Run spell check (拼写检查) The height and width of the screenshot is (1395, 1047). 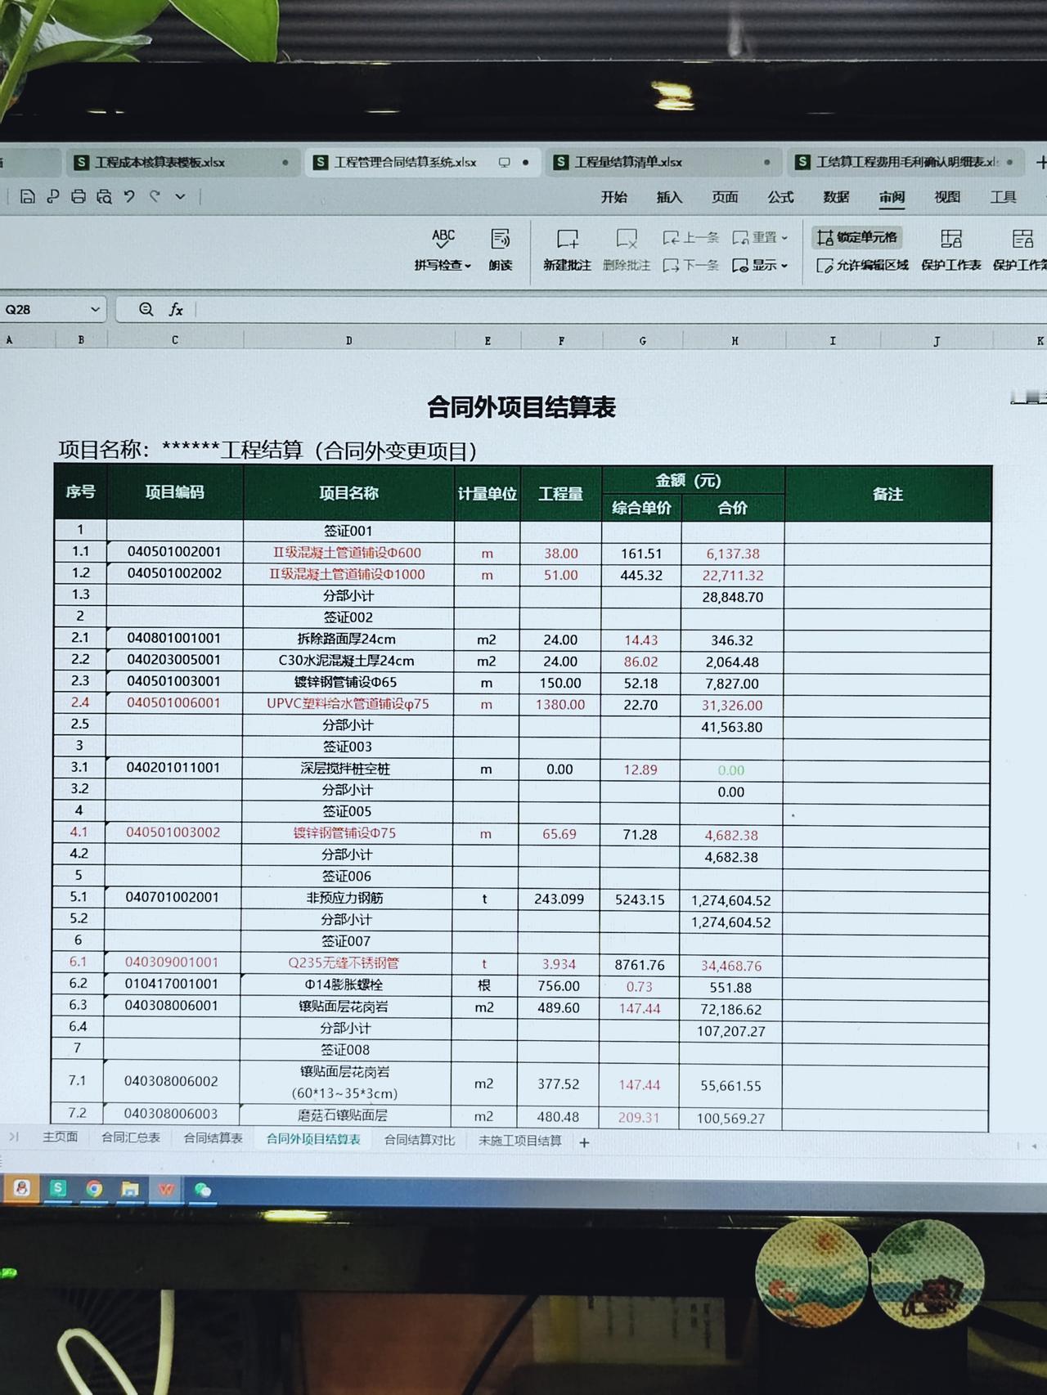coord(443,249)
